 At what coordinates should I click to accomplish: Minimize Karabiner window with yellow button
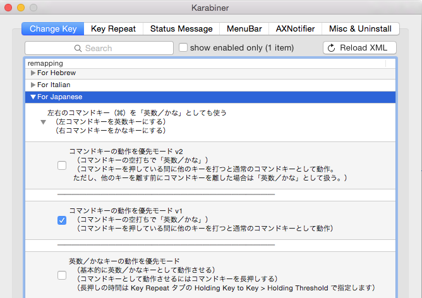(x=21, y=8)
